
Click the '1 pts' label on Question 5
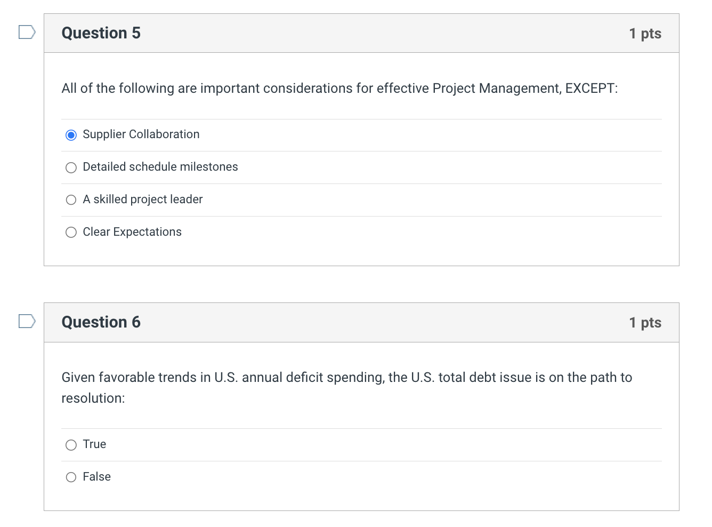tap(645, 34)
